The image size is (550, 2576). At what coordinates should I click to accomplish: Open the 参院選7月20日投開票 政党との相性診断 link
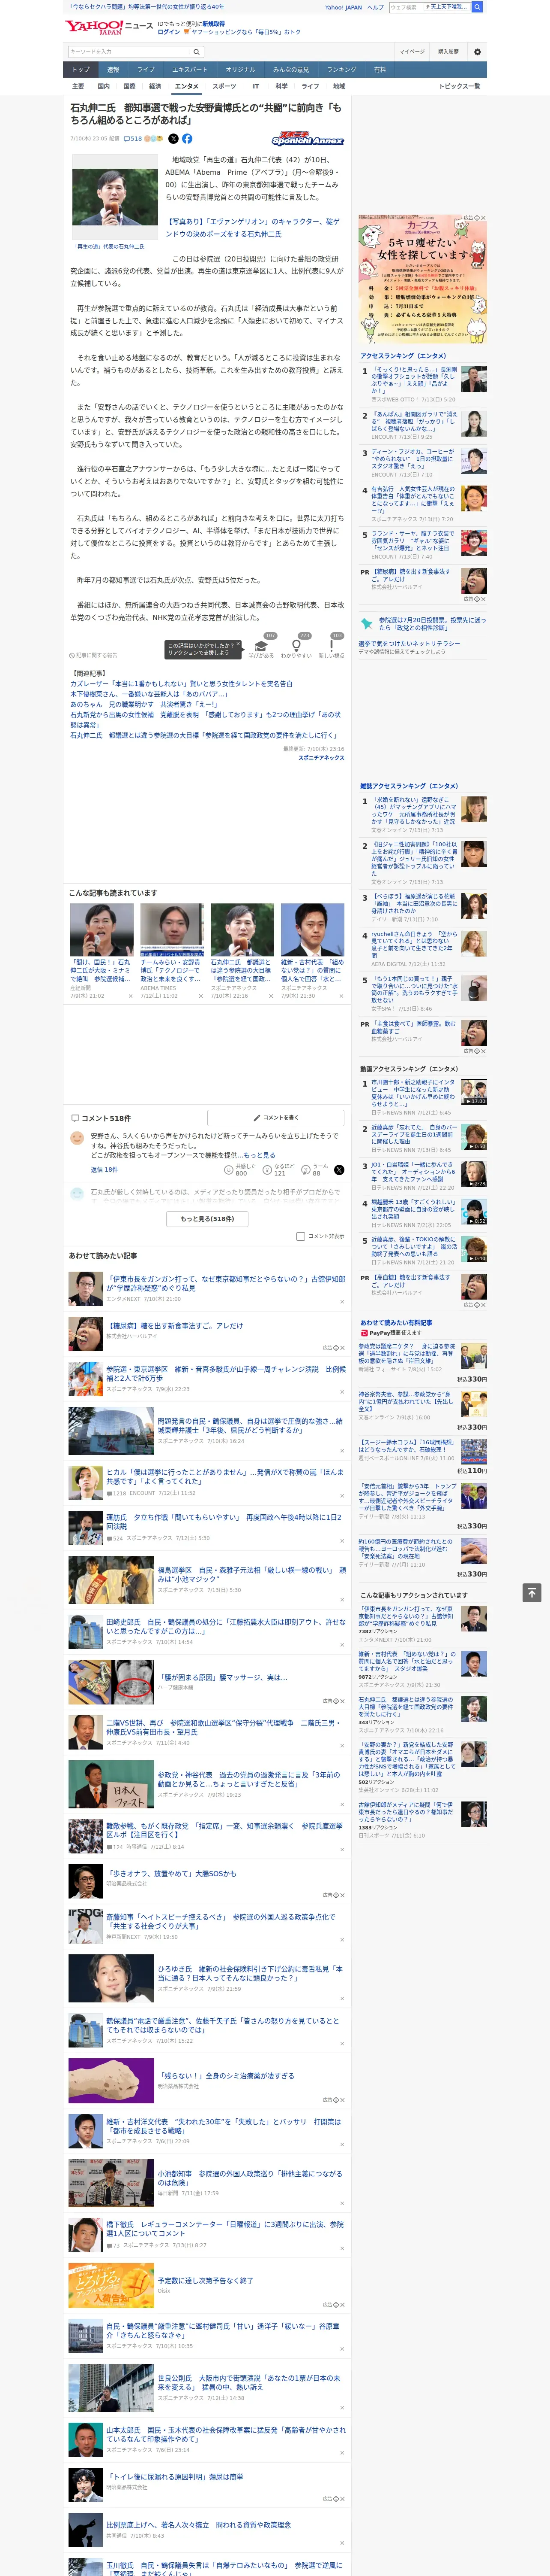[x=432, y=624]
